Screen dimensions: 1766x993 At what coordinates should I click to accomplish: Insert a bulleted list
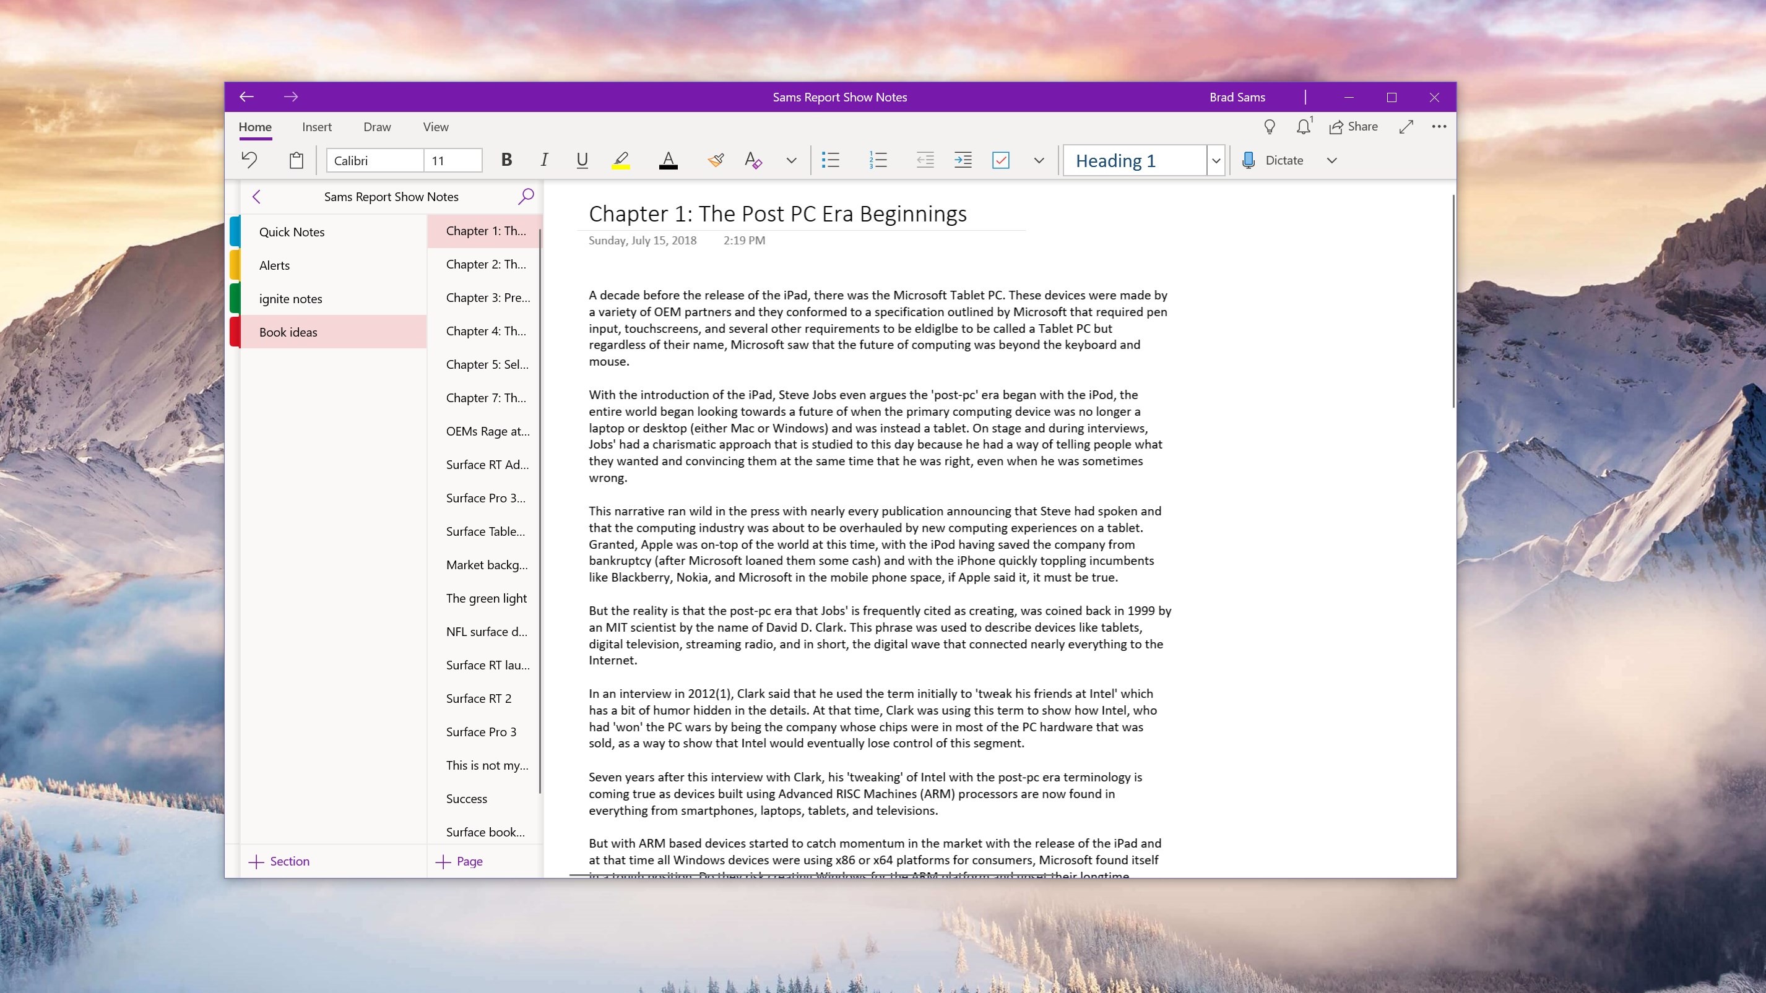click(x=830, y=160)
